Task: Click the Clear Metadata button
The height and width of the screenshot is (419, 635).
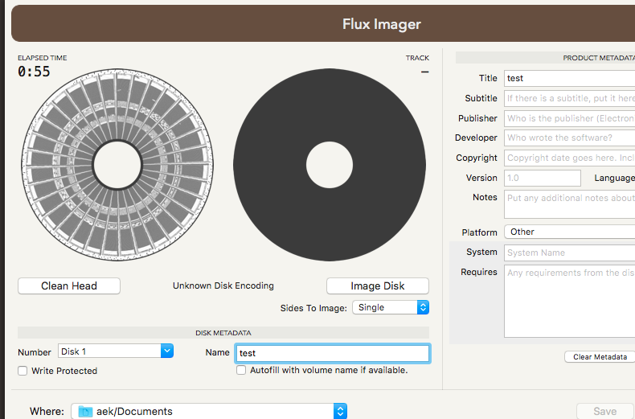Action: 599,356
